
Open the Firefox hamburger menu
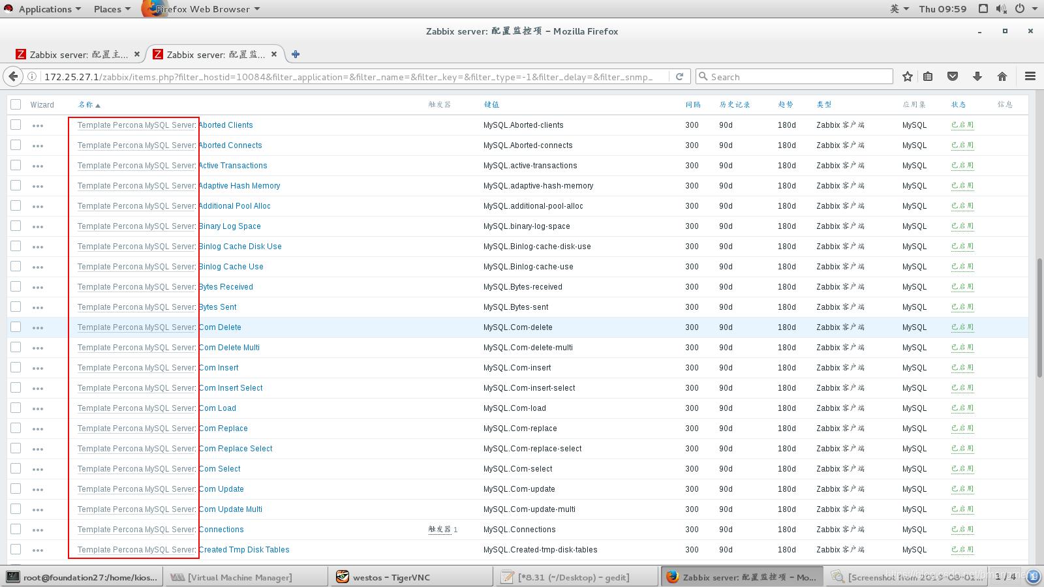coord(1030,76)
